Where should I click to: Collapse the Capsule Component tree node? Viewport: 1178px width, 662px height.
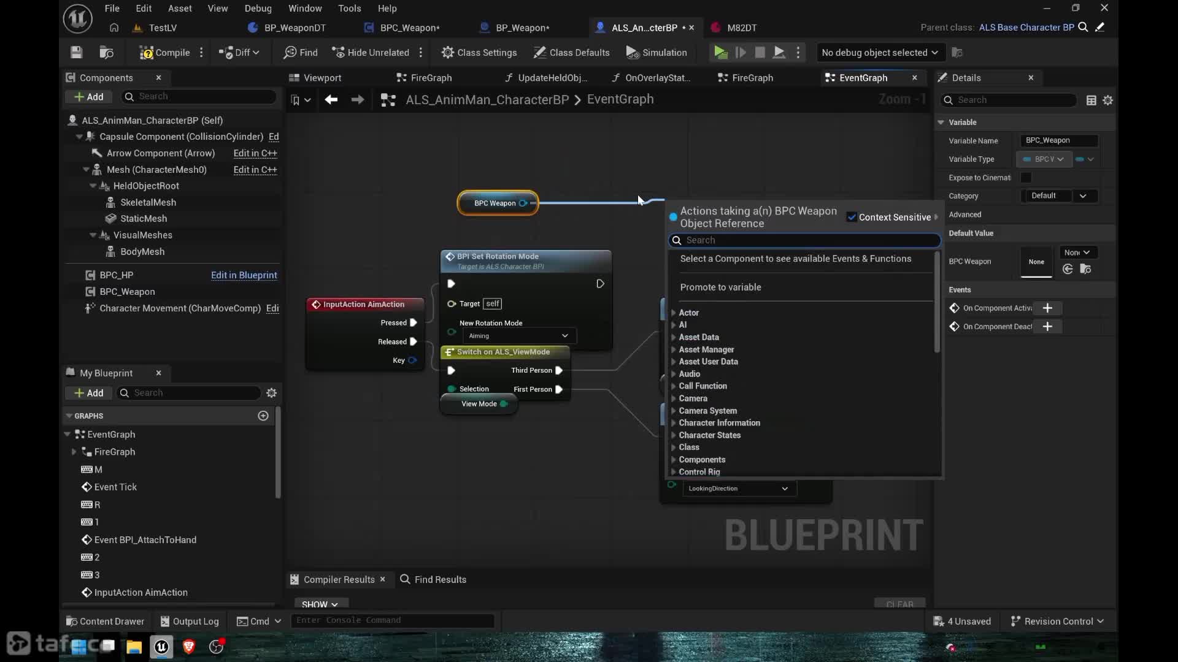tap(79, 137)
